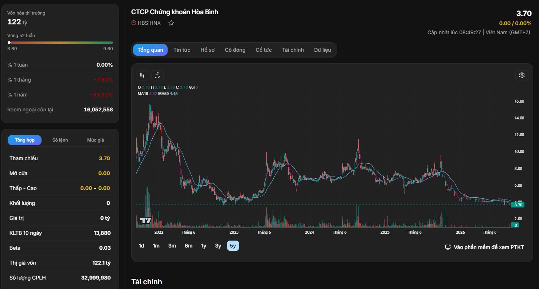Click the Beta value 0.03
The image size is (539, 289).
click(x=105, y=248)
